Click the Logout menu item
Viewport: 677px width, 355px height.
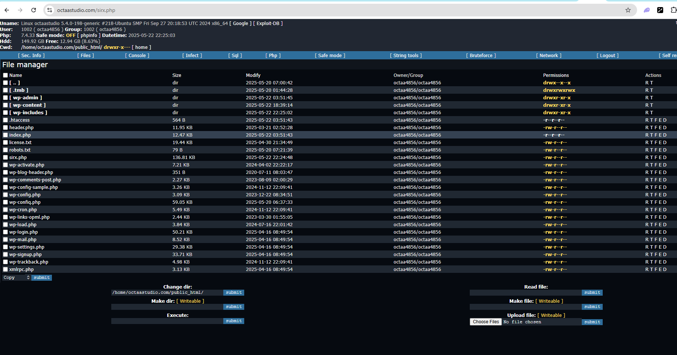click(608, 55)
